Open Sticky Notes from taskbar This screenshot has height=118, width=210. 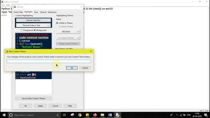click(87, 115)
